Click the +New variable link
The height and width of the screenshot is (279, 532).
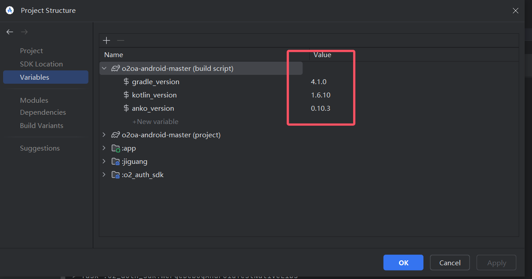point(155,122)
